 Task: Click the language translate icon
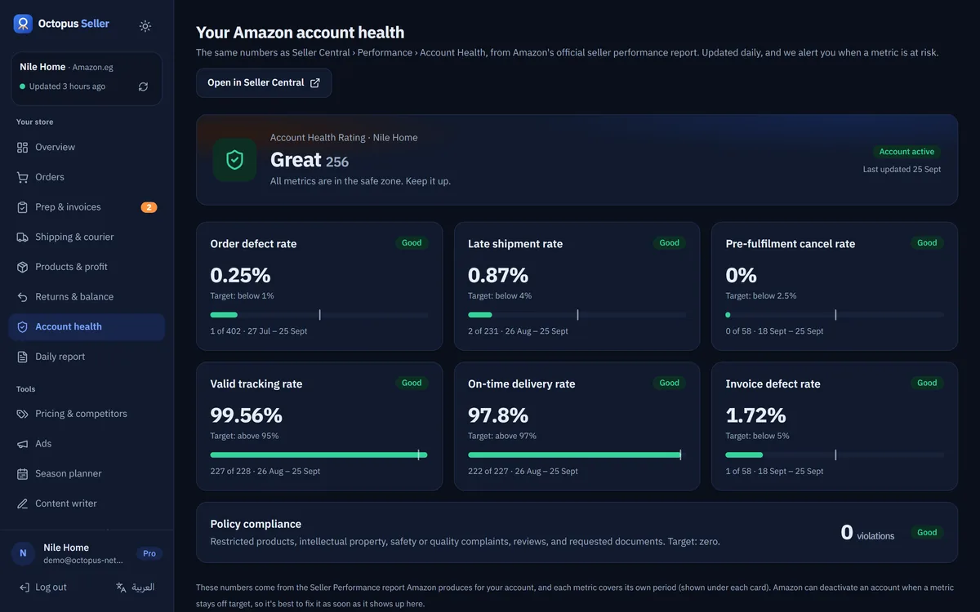pyautogui.click(x=121, y=588)
